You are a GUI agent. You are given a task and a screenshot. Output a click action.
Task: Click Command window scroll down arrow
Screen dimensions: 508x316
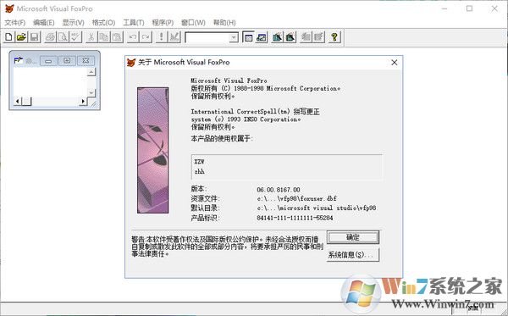[91, 92]
